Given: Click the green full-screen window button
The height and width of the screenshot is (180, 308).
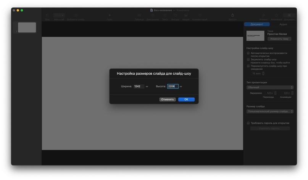Looking at the screenshot, I should [22, 10].
